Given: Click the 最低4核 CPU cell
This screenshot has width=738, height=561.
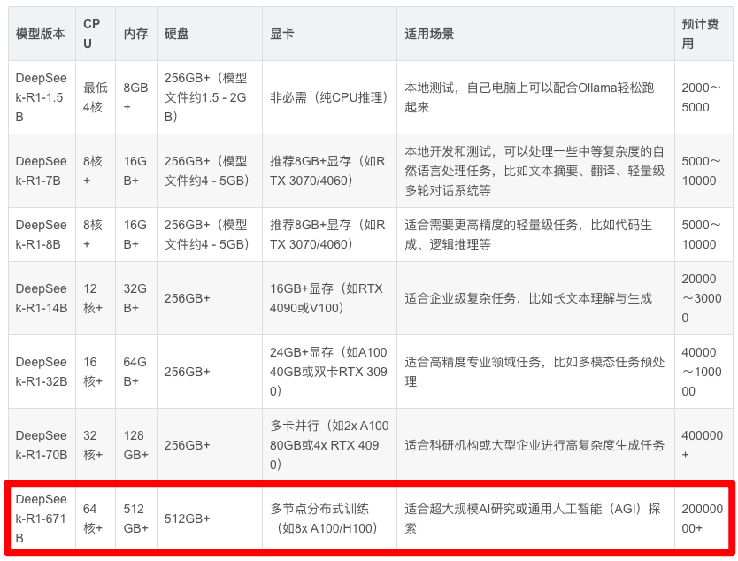Looking at the screenshot, I should point(96,97).
